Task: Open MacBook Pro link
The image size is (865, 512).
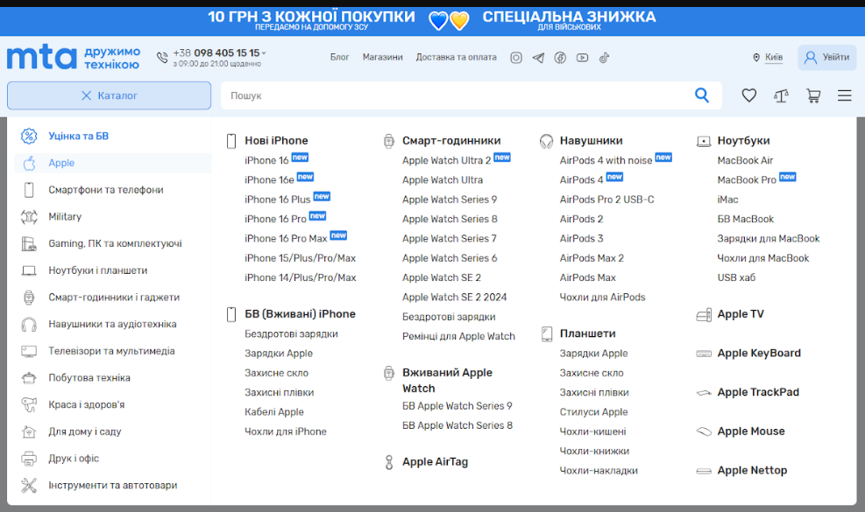Action: point(747,180)
